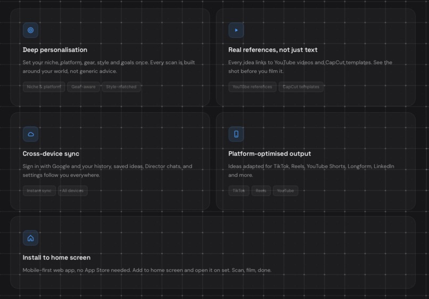Click the description starting 'Set your niche, platform'
This screenshot has height=299, width=429.
coord(109,67)
